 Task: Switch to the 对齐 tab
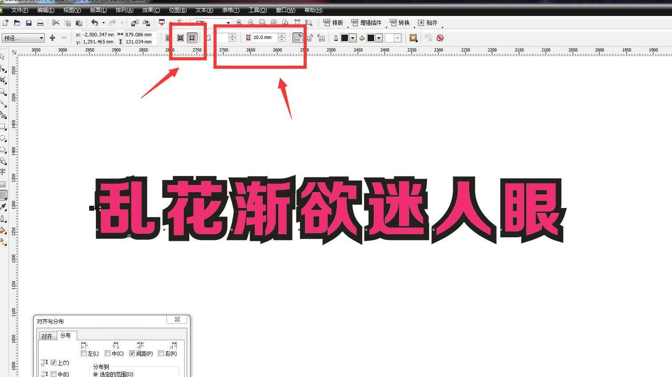coord(47,336)
